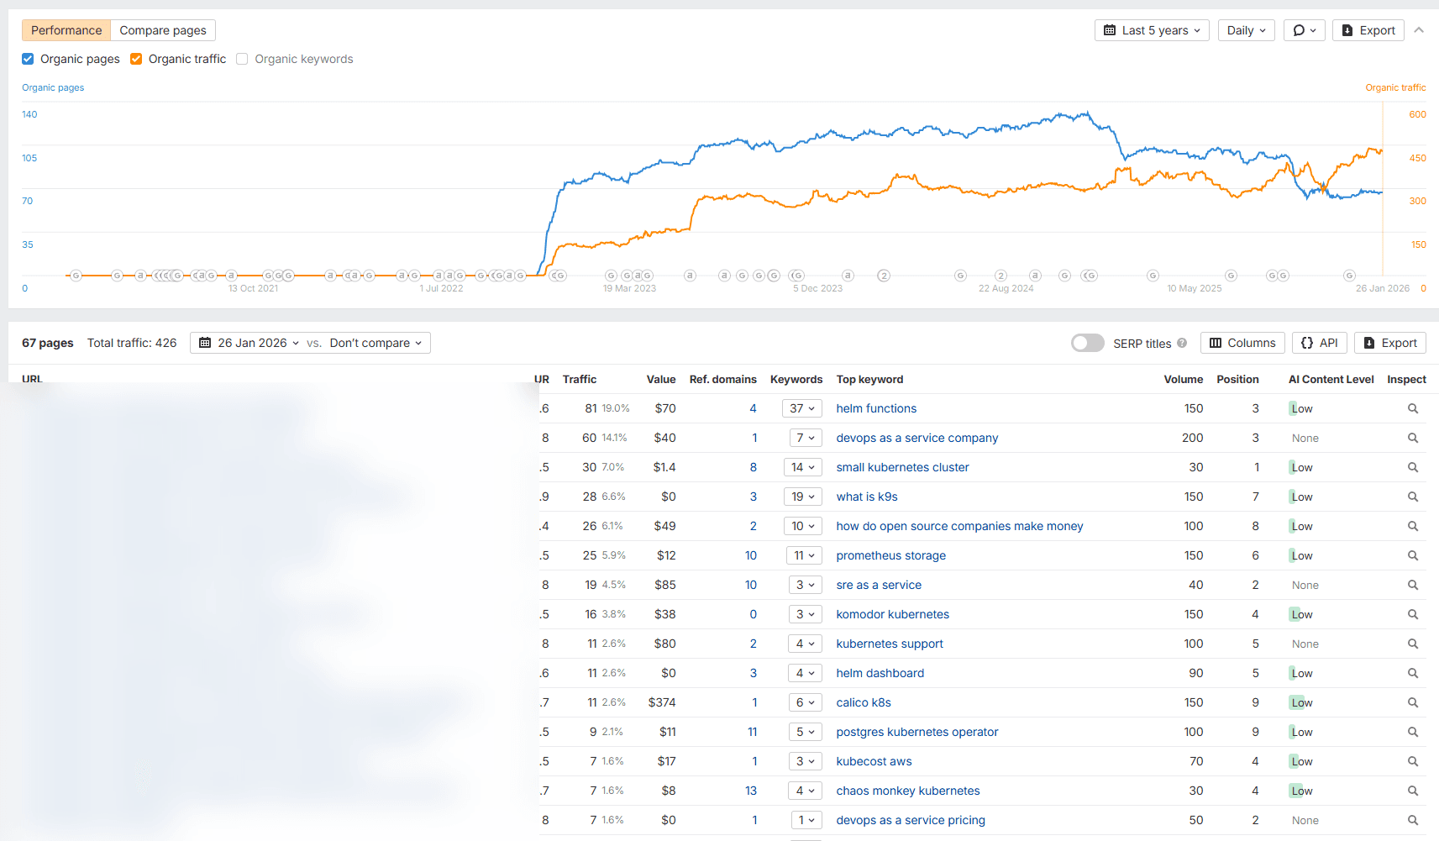Open the Don't compare dropdown

tap(376, 343)
